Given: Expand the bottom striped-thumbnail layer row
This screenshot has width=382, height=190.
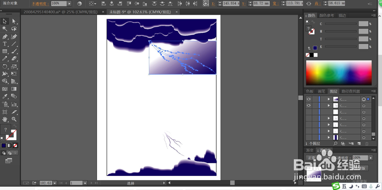Looking at the screenshot, I should pos(329,137).
